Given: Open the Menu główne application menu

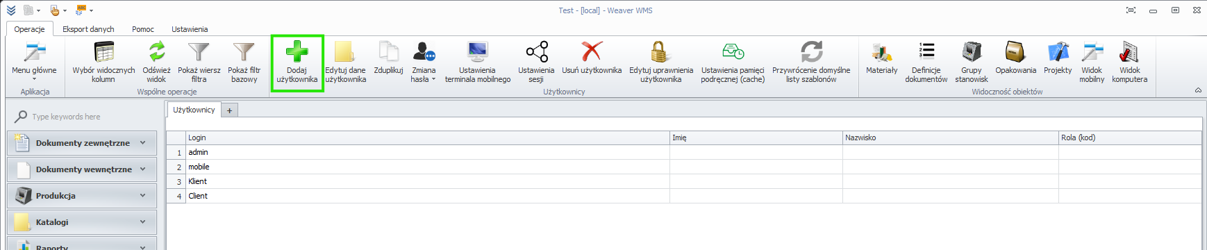Looking at the screenshot, I should (34, 61).
